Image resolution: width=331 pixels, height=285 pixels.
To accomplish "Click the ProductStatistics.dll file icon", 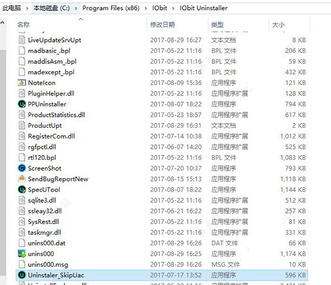I will [22, 115].
